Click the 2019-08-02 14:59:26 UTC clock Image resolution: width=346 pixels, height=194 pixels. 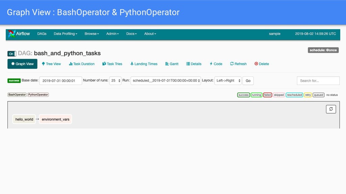[x=315, y=34]
